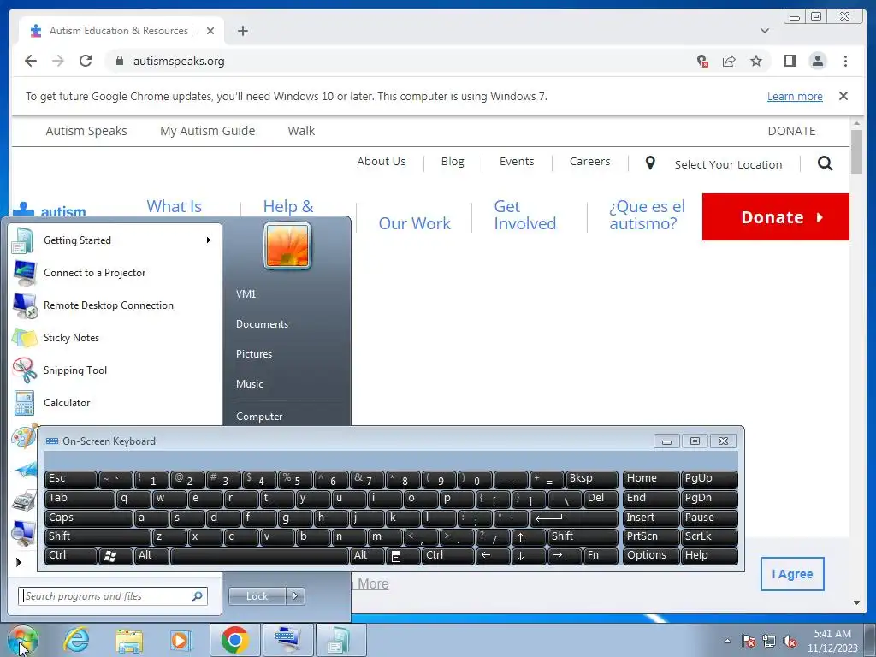Focus Search programs and files box
Viewport: 876px width, 657px height.
coord(113,596)
